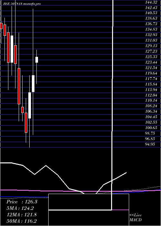161x226 pixels.
Task: Click the BSE 507818 munafa.pro title text
Action: (x=22, y=4)
